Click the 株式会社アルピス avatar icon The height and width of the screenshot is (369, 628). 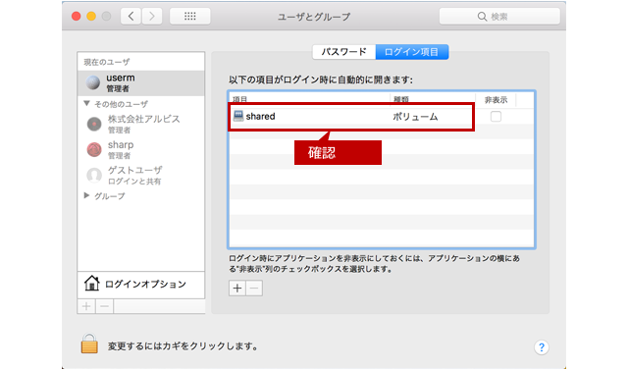tap(94, 125)
